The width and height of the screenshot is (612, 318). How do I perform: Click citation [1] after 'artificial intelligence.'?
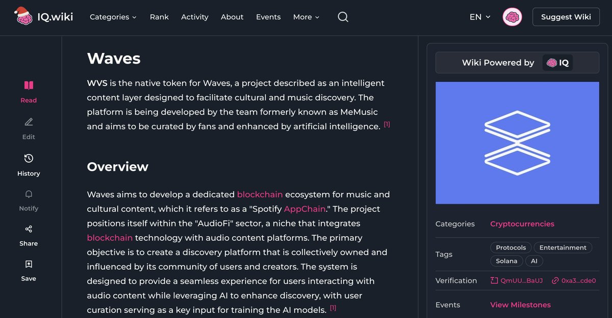point(387,124)
